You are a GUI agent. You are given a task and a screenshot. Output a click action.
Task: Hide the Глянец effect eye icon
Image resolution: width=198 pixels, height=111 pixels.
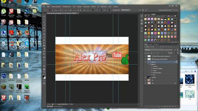pos(151,71)
